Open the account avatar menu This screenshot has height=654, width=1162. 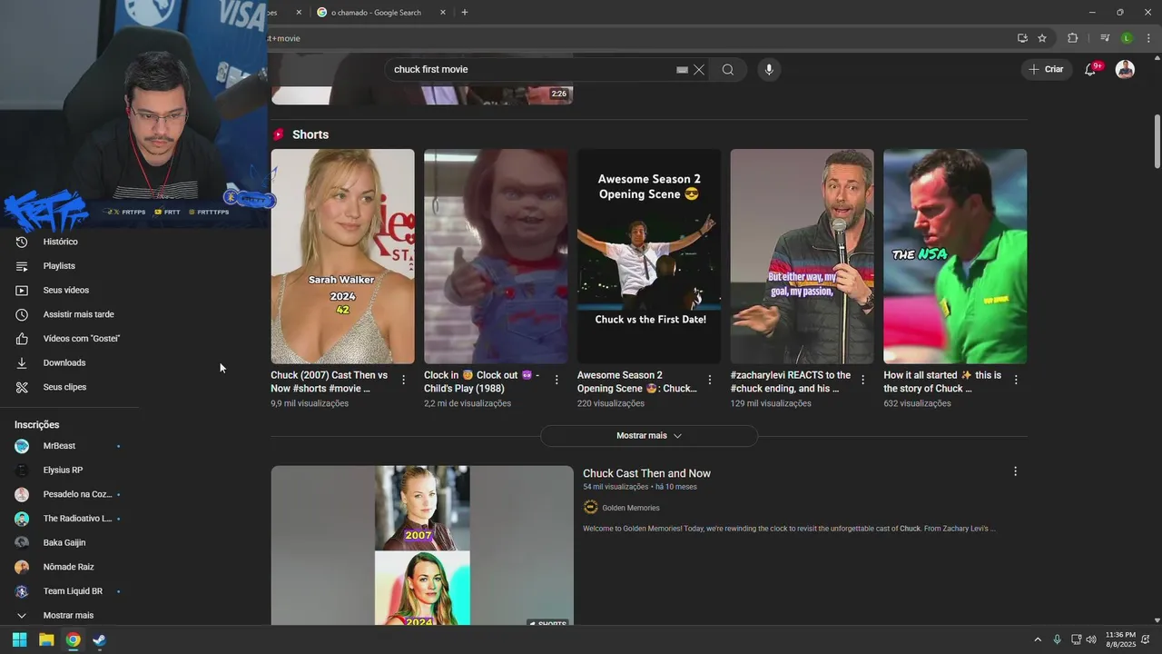tap(1125, 69)
